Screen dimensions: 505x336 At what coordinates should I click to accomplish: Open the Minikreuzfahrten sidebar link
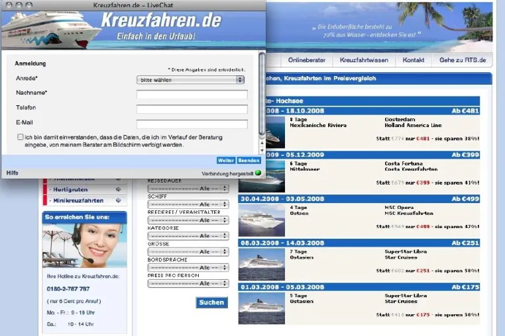tap(78, 200)
